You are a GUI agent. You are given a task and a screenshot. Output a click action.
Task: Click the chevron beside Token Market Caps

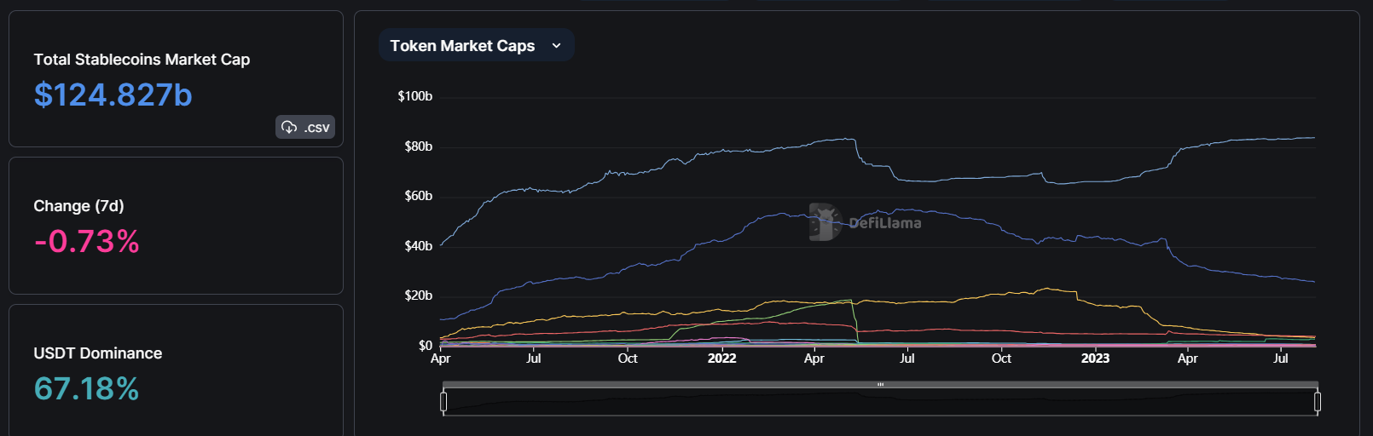pos(557,46)
